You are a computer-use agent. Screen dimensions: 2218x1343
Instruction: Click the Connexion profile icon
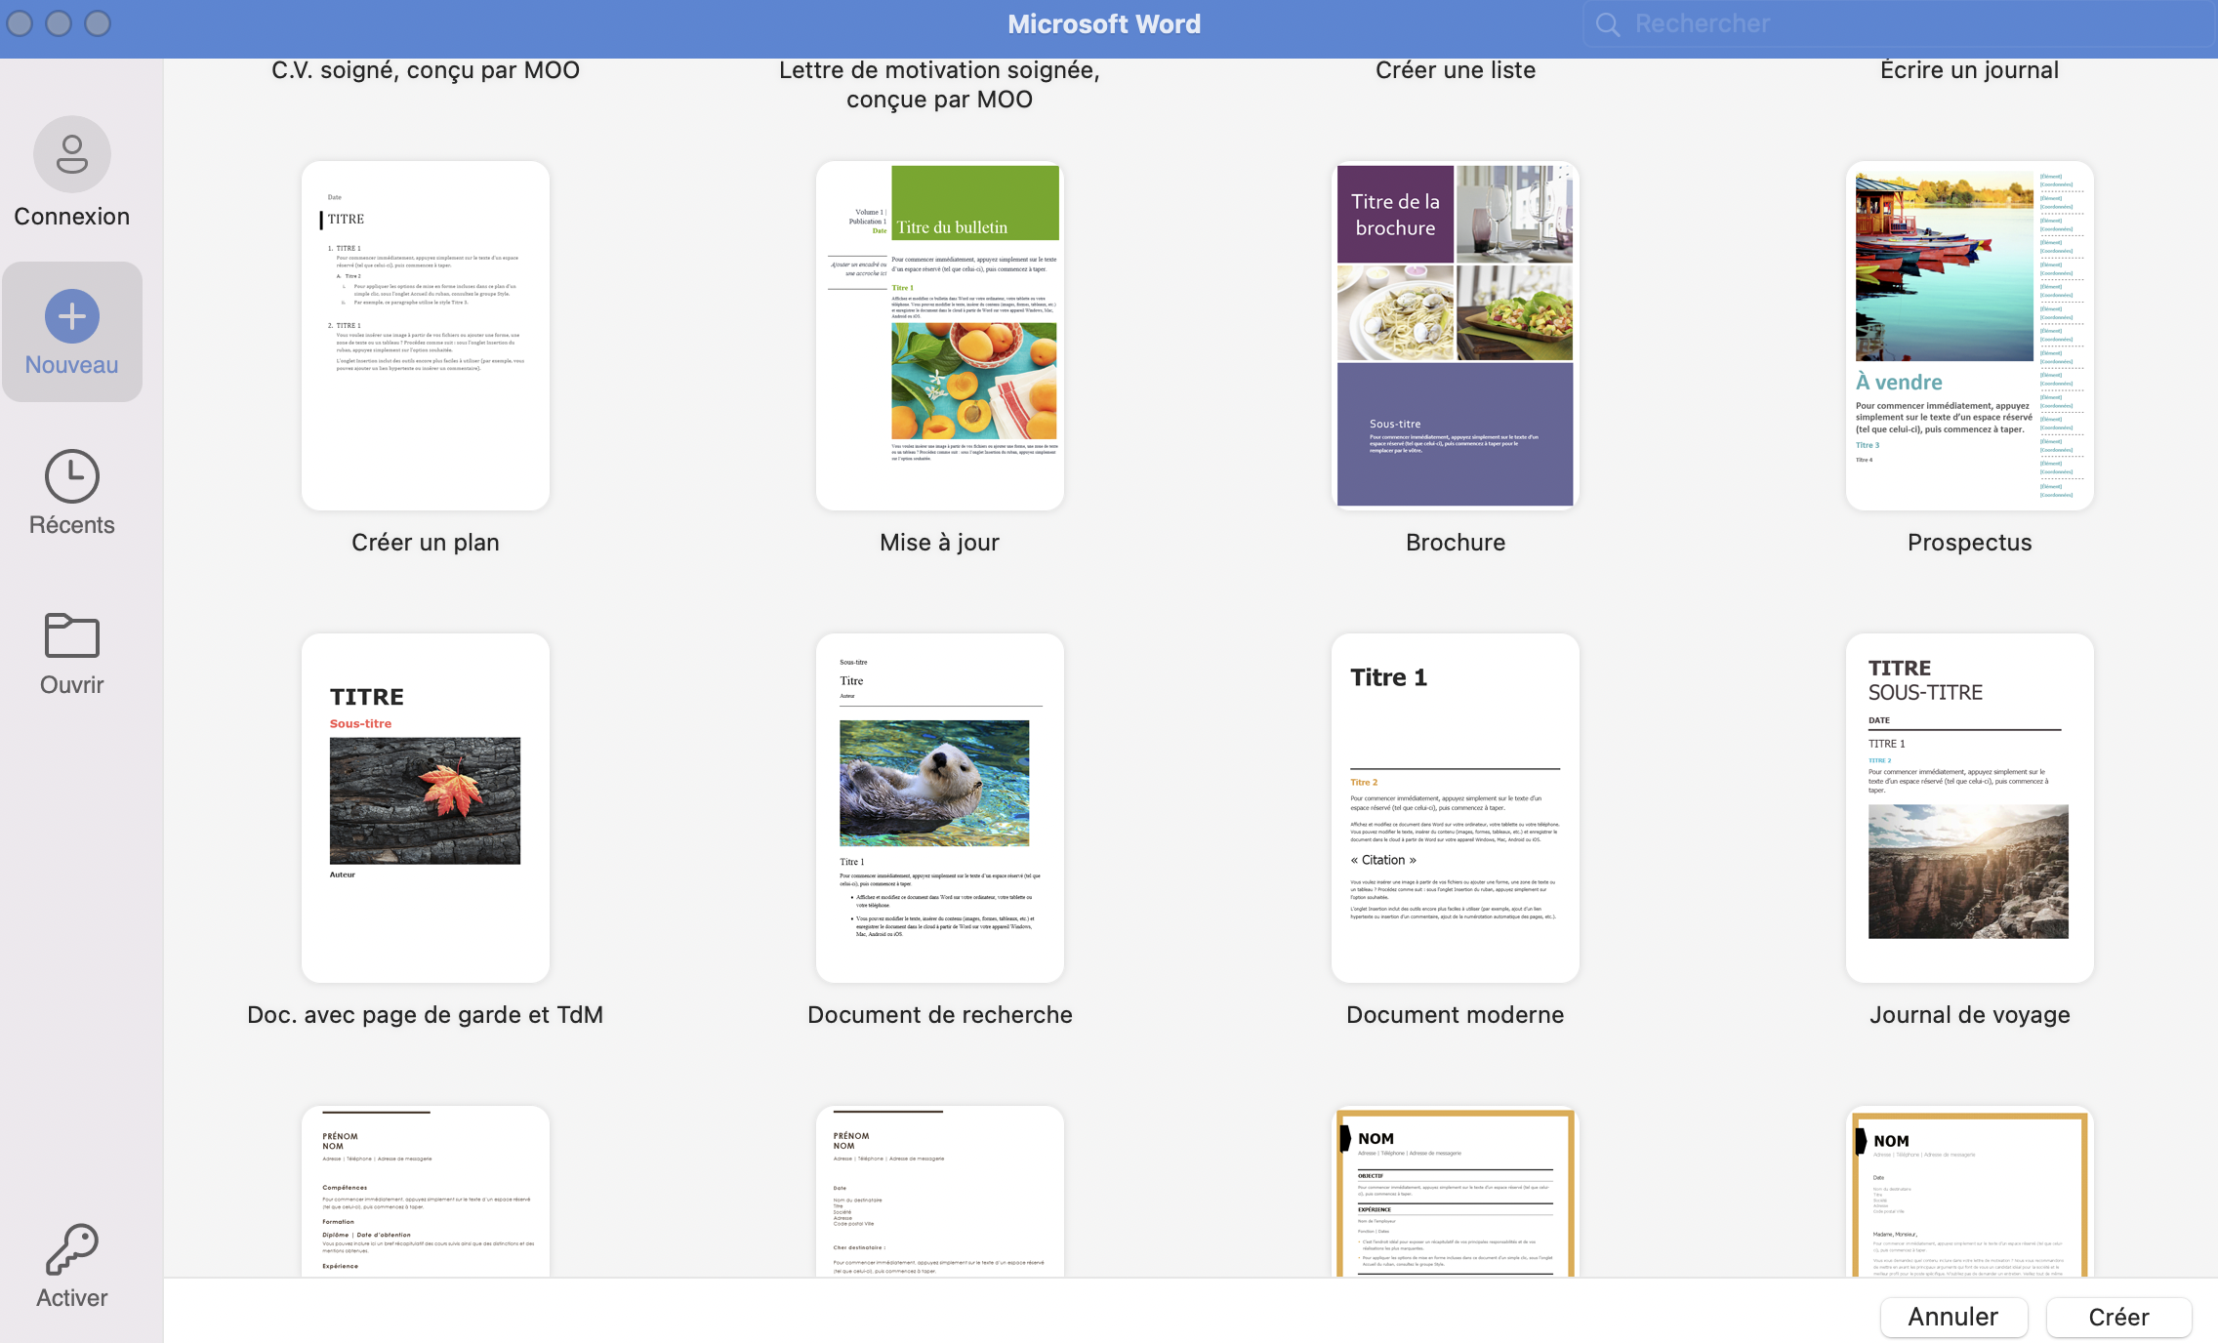[72, 154]
